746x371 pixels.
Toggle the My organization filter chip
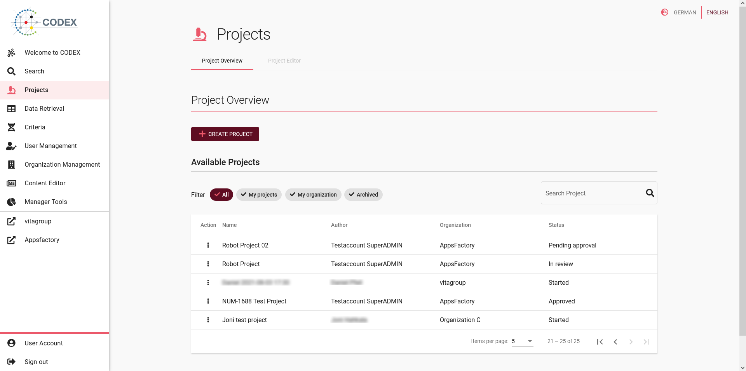pos(313,195)
